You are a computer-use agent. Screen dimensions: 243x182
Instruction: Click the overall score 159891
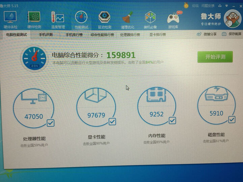tap(121, 55)
